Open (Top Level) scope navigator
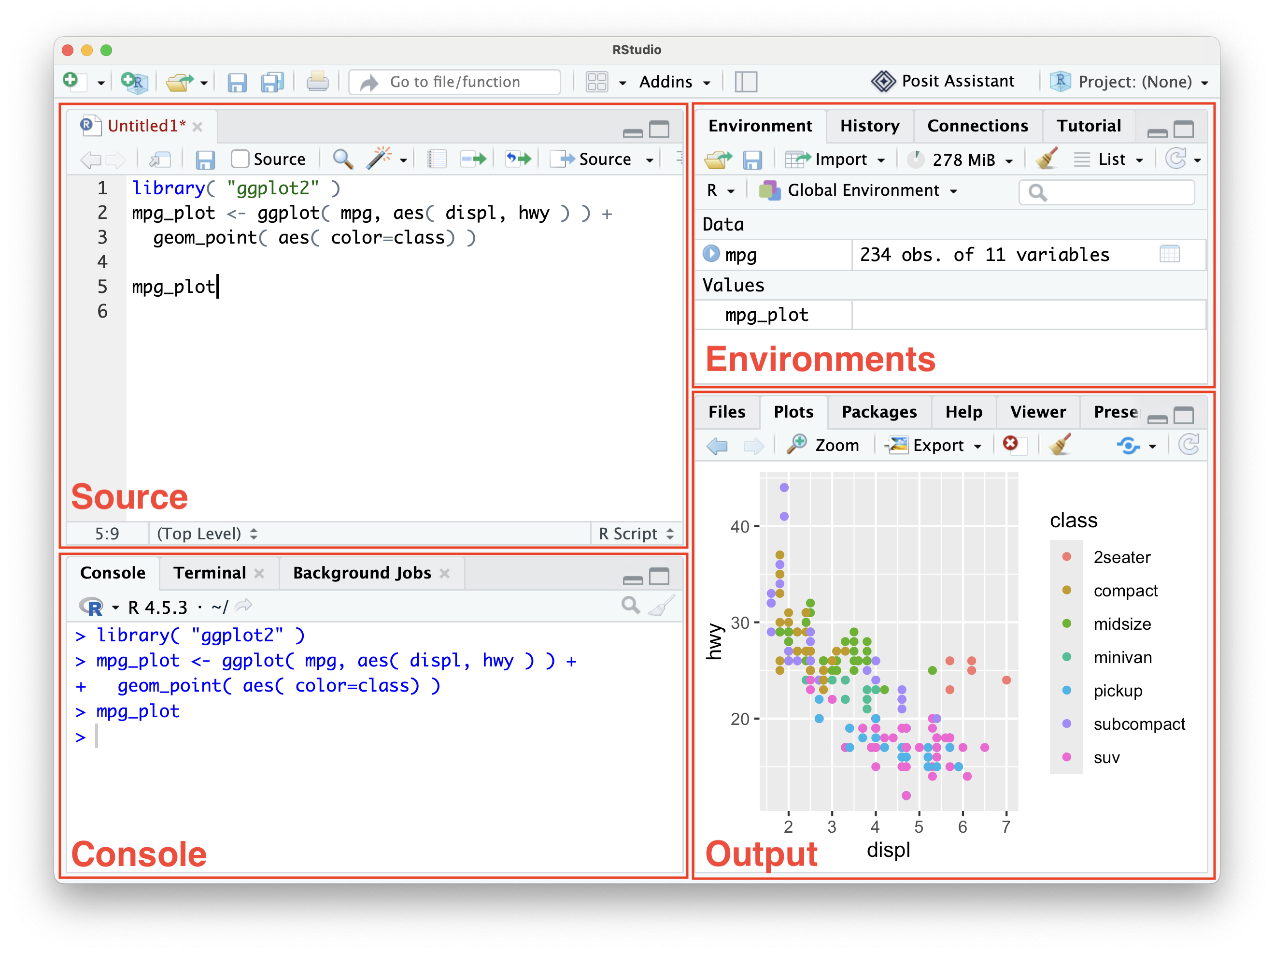Image resolution: width=1274 pixels, height=955 pixels. 207,533
